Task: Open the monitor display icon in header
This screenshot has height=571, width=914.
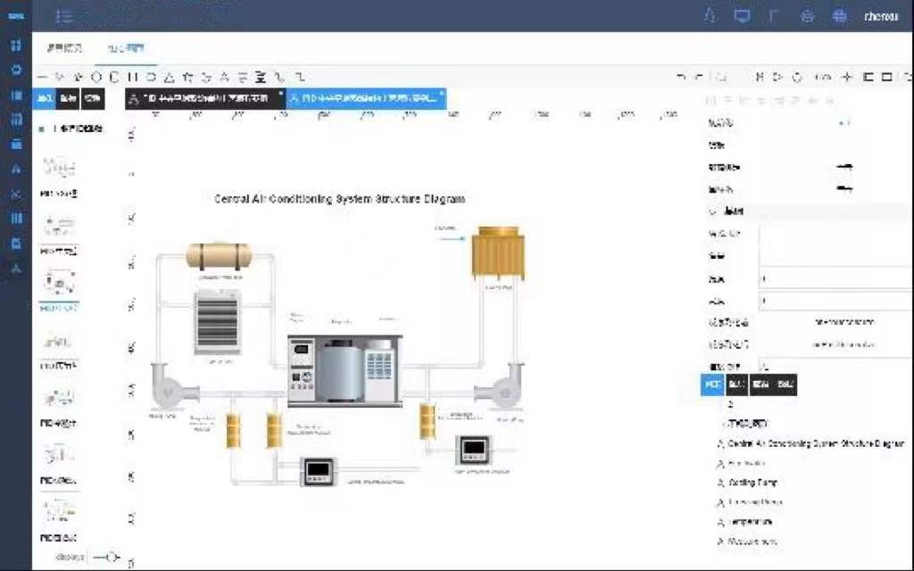Action: click(741, 16)
